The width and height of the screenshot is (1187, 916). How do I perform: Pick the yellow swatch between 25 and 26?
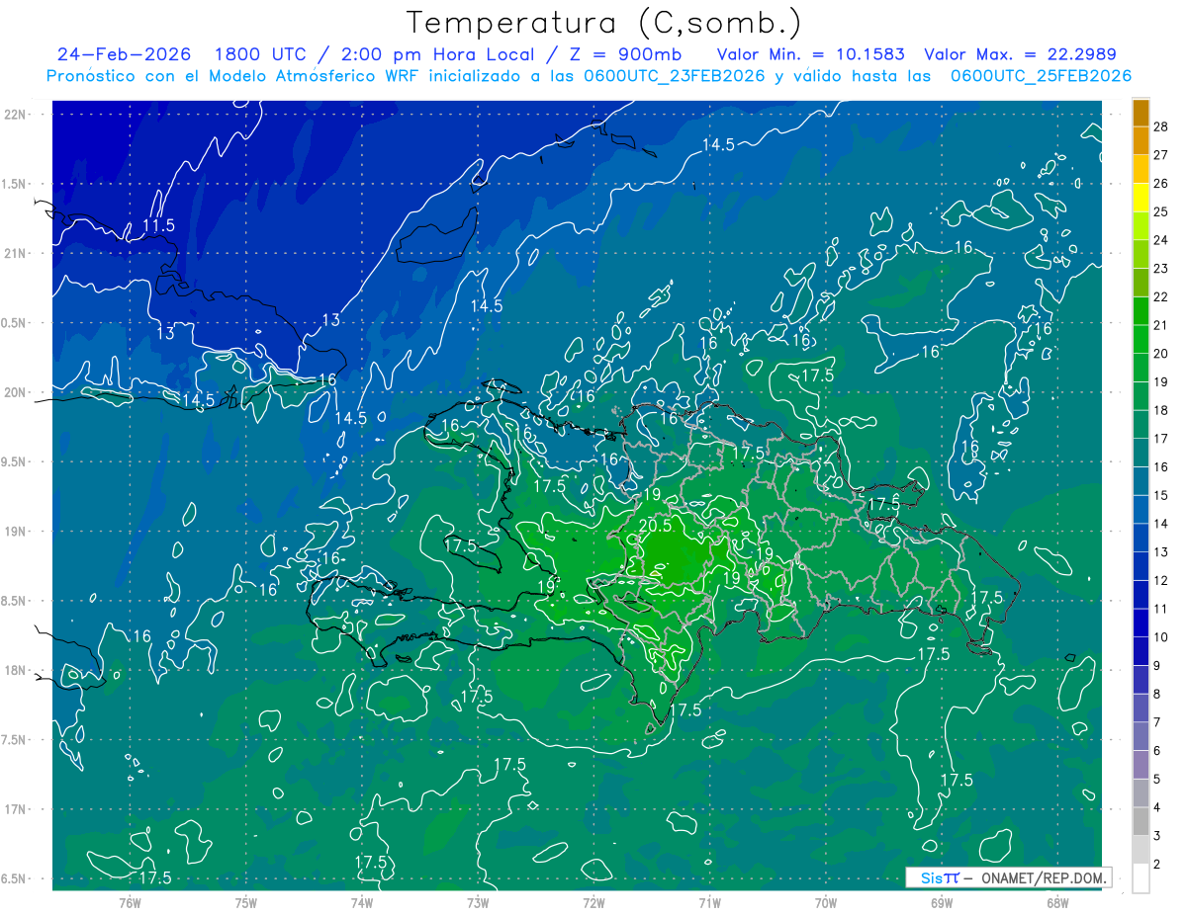pos(1141,197)
